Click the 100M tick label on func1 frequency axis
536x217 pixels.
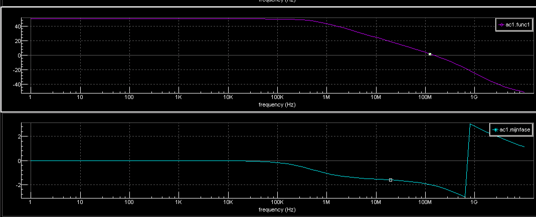click(x=425, y=97)
